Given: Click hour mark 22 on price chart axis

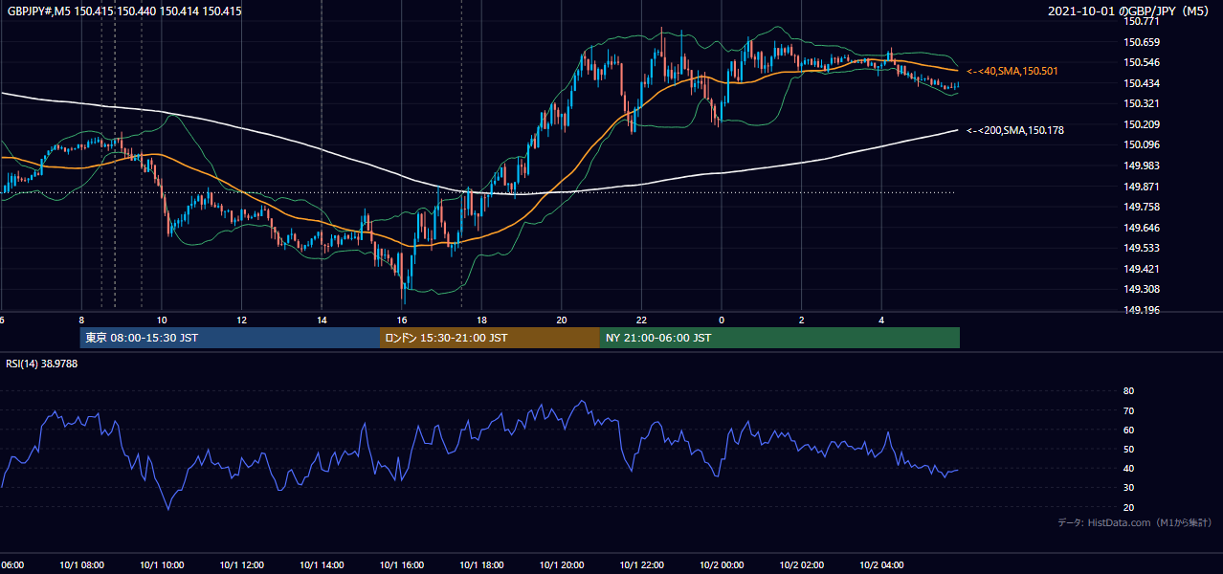Looking at the screenshot, I should 641,320.
